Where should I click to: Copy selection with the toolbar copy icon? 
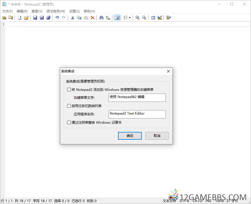(x=79, y=18)
